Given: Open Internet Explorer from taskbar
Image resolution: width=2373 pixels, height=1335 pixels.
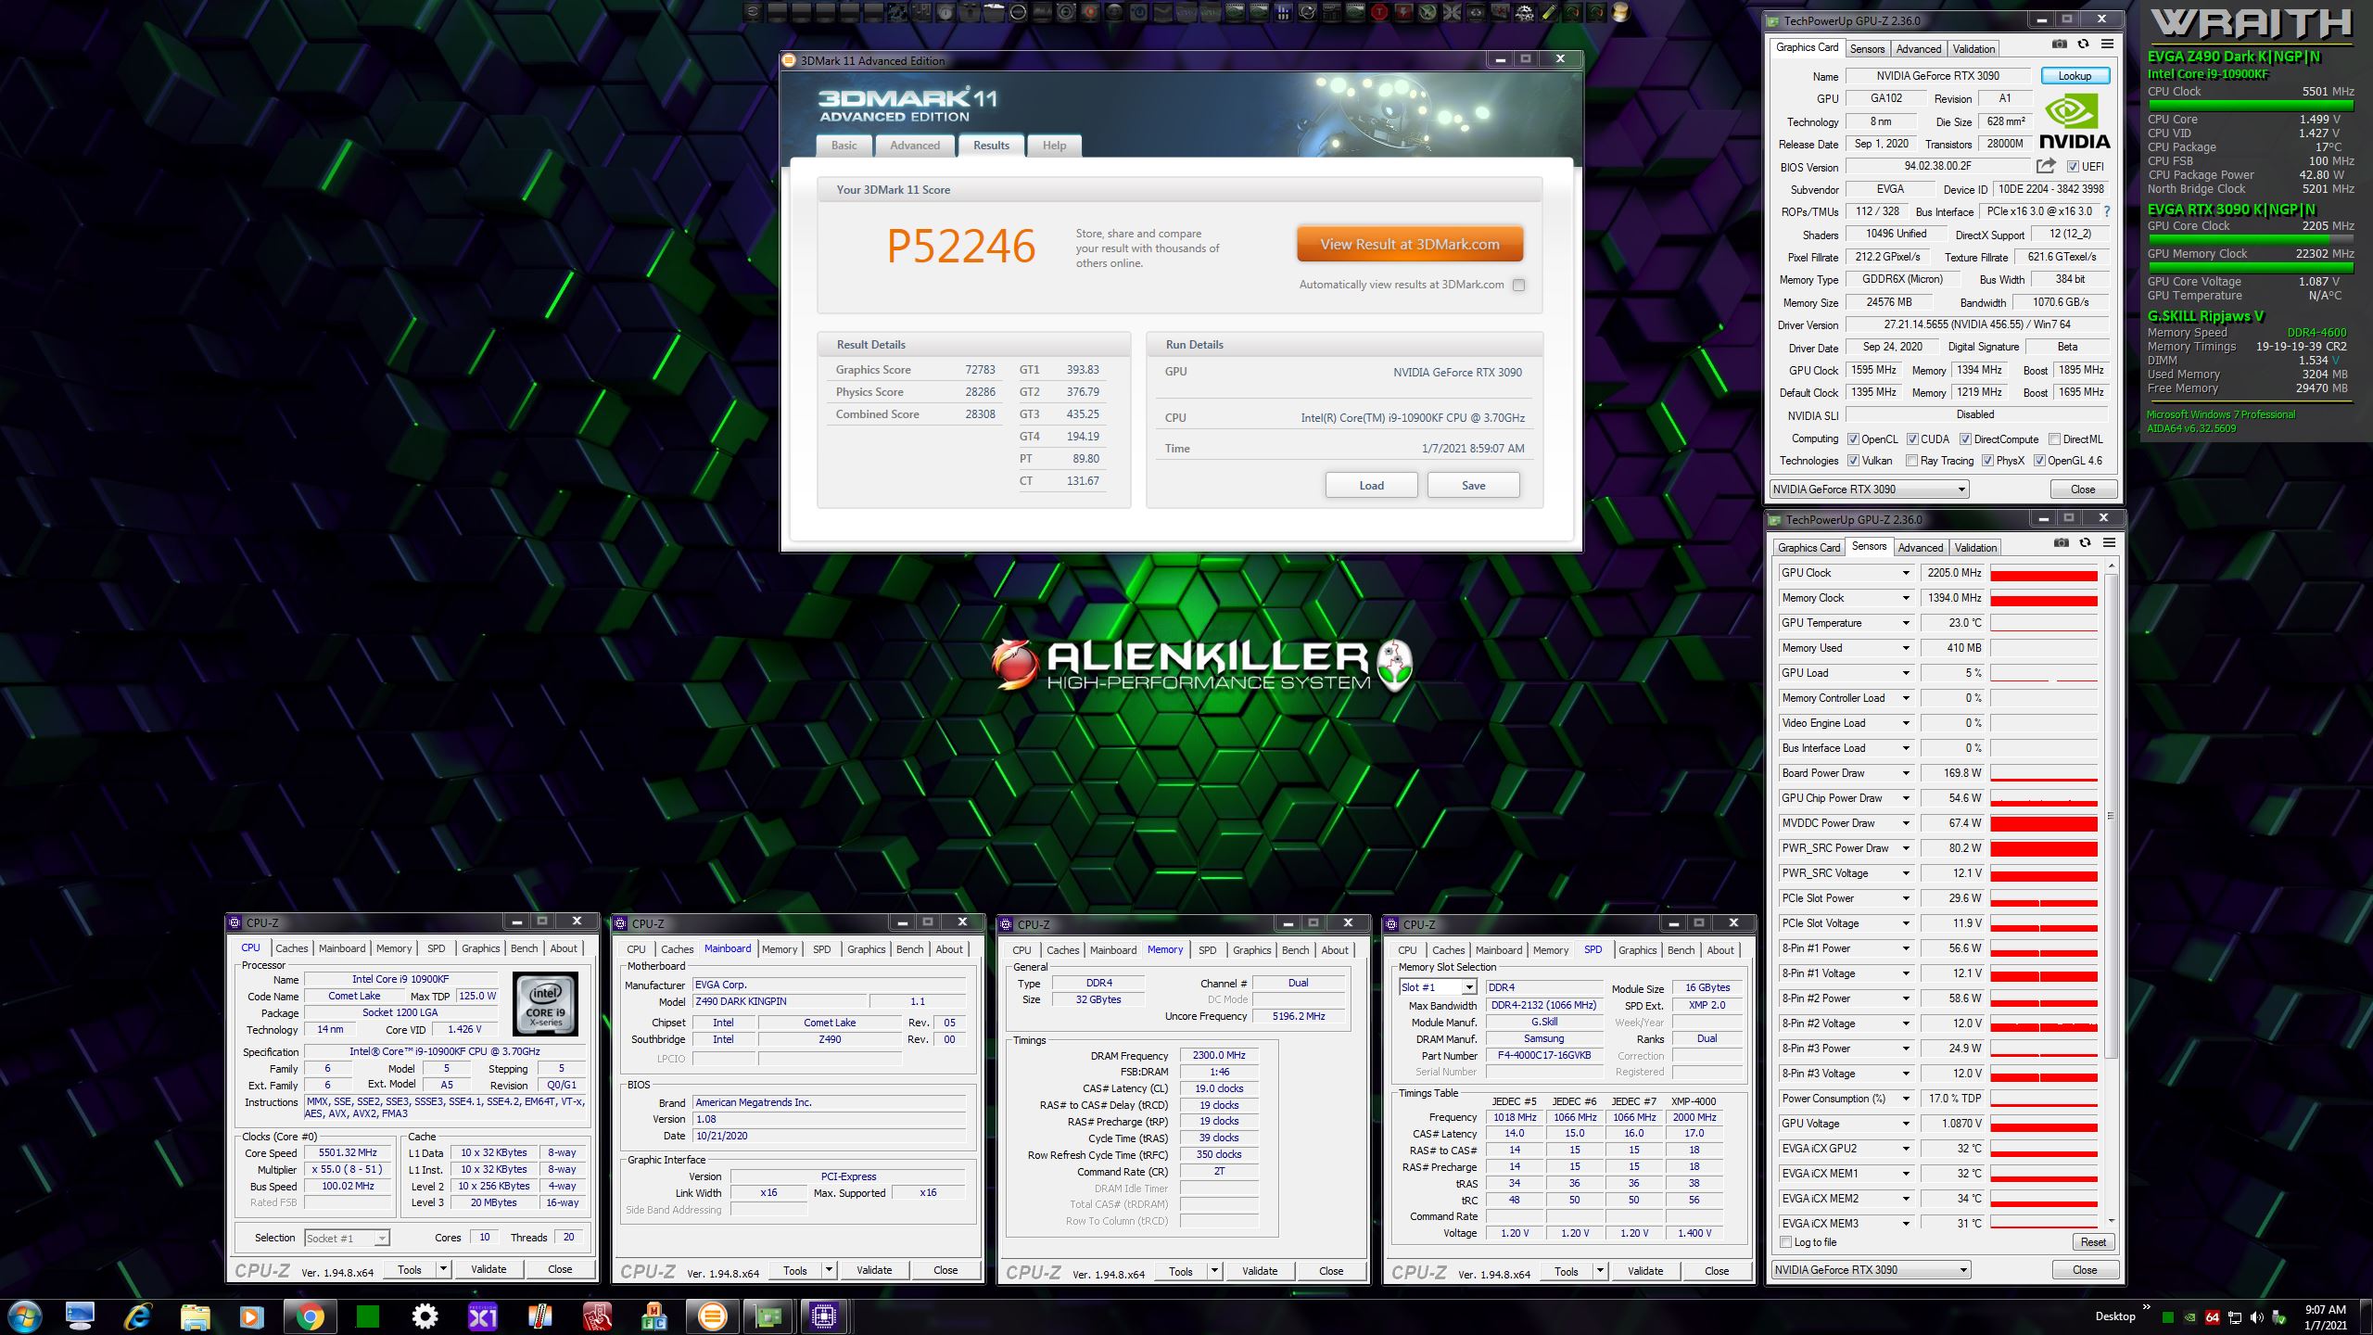Looking at the screenshot, I should 138,1316.
